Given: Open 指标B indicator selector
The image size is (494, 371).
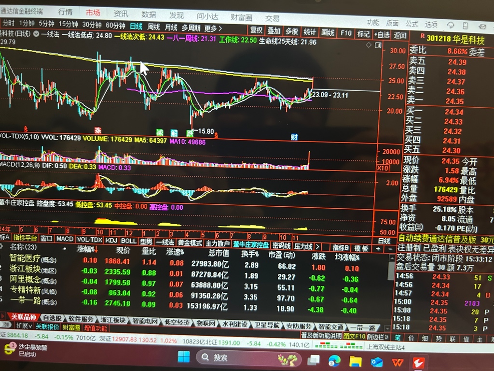Looking at the screenshot, I should (x=340, y=248).
